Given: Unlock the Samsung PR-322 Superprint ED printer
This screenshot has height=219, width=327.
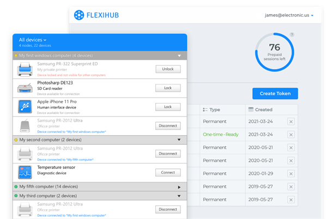Looking at the screenshot, I should (168, 69).
